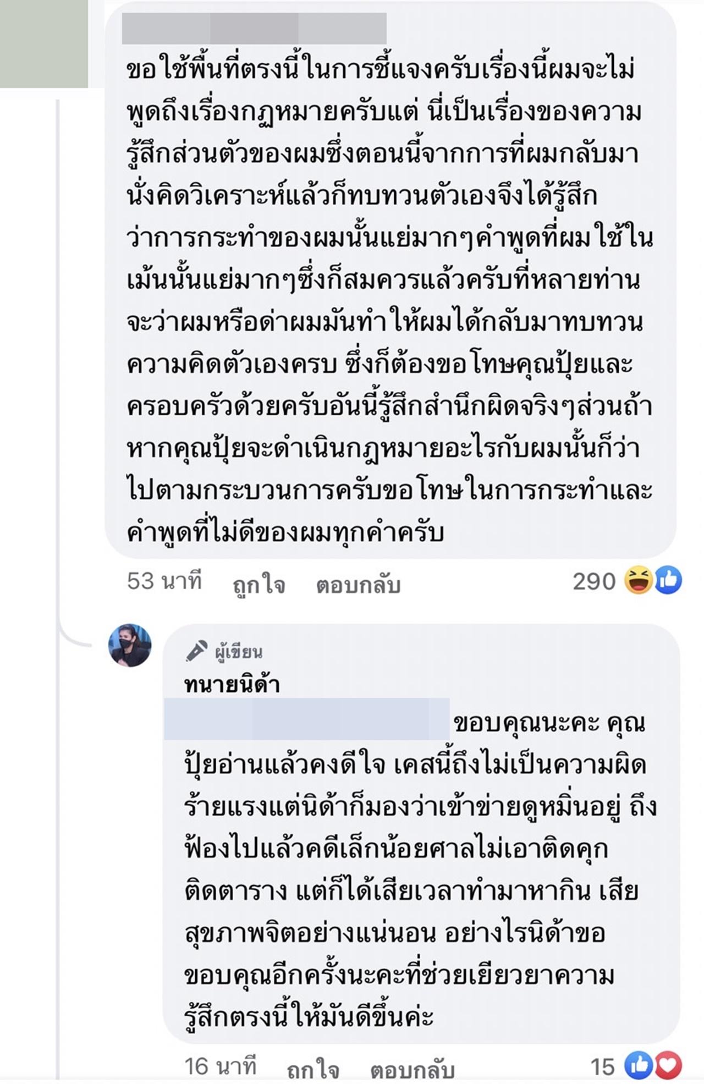Click the haha reaction emoji on first comment
The image size is (704, 1084).
[638, 581]
